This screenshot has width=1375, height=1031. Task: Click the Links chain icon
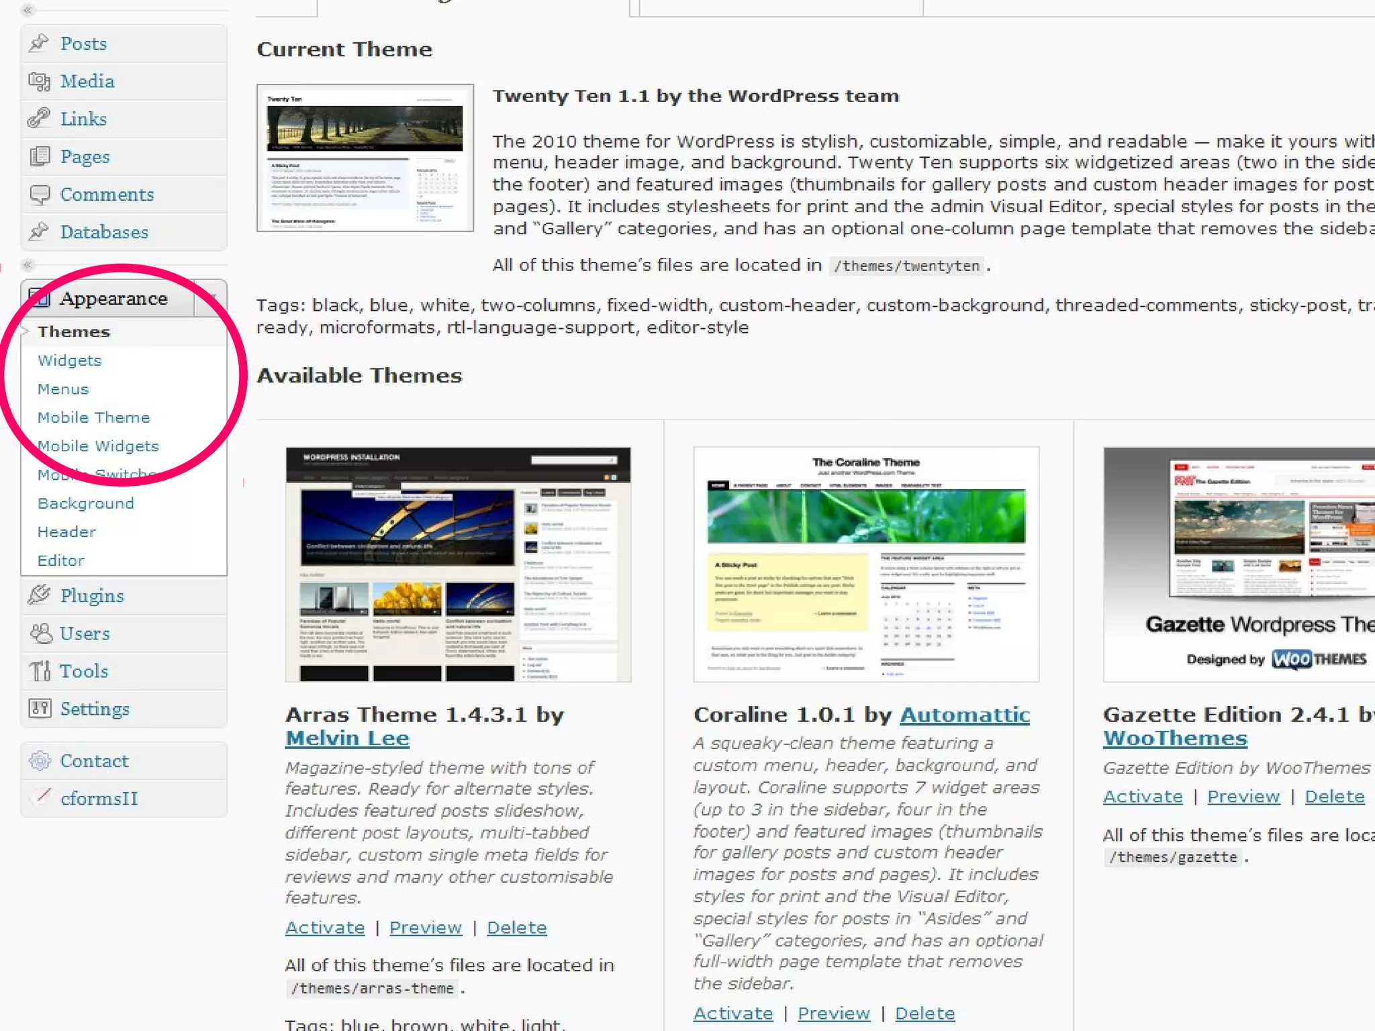point(39,118)
